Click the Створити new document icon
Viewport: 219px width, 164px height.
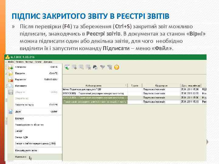coord(11,67)
